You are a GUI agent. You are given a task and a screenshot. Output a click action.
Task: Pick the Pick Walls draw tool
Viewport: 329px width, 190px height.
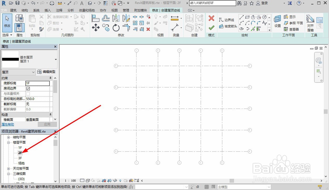259,29
